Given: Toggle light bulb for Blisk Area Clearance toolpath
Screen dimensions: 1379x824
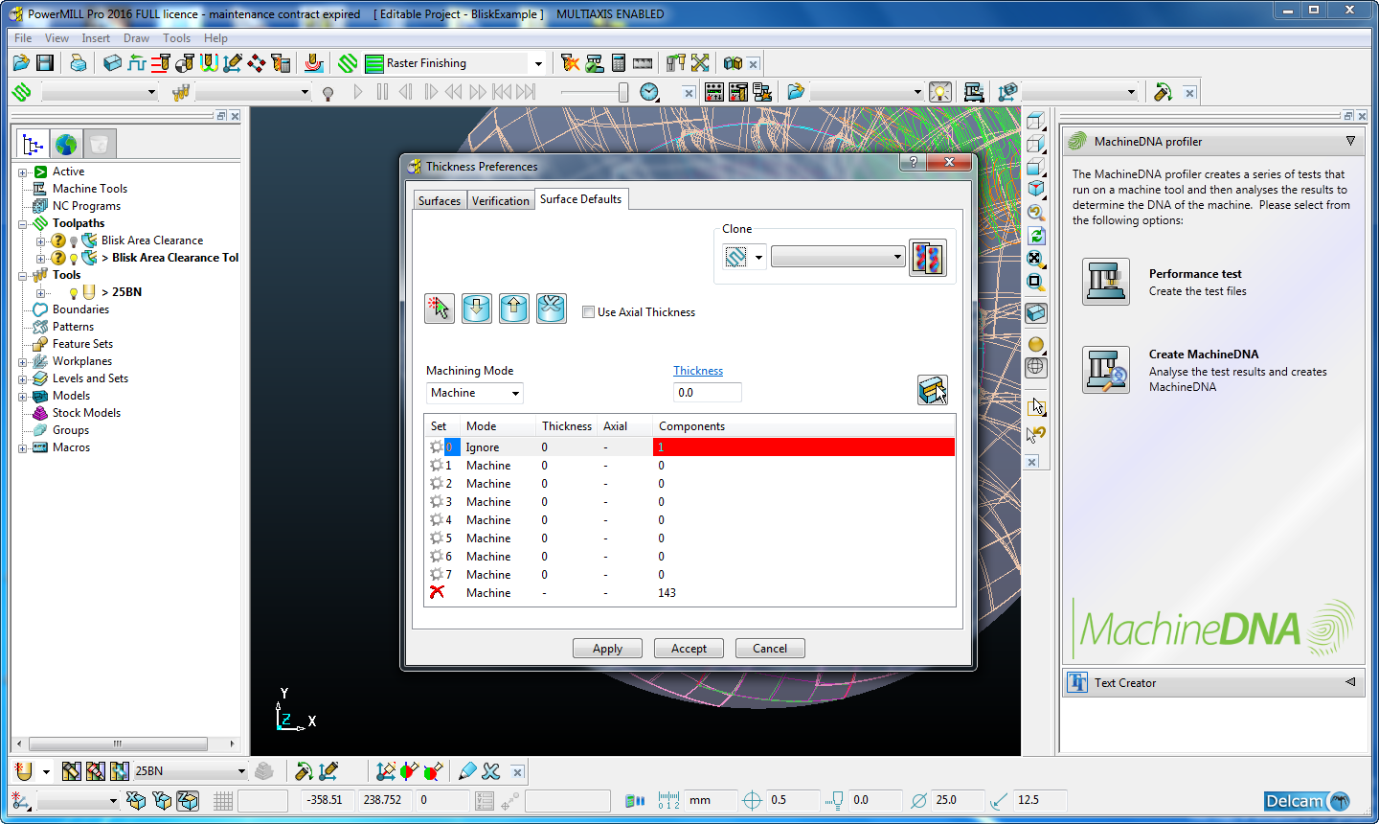Looking at the screenshot, I should [x=74, y=241].
